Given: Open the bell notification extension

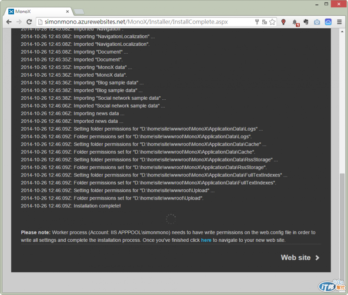Looking at the screenshot, I should (295, 22).
